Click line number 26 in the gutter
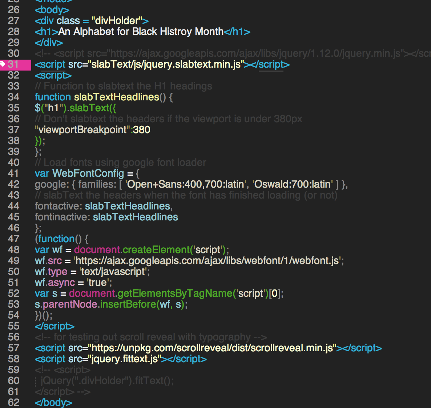The image size is (431, 408). coord(14,10)
